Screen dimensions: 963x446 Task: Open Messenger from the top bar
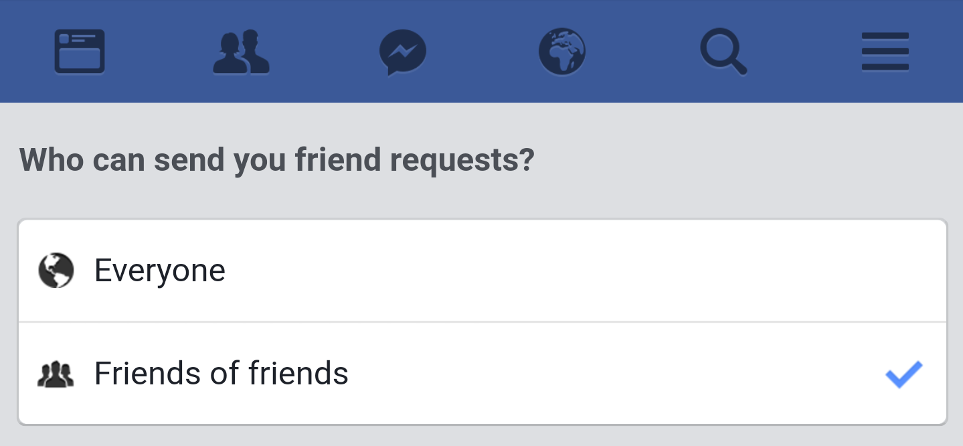(x=402, y=51)
